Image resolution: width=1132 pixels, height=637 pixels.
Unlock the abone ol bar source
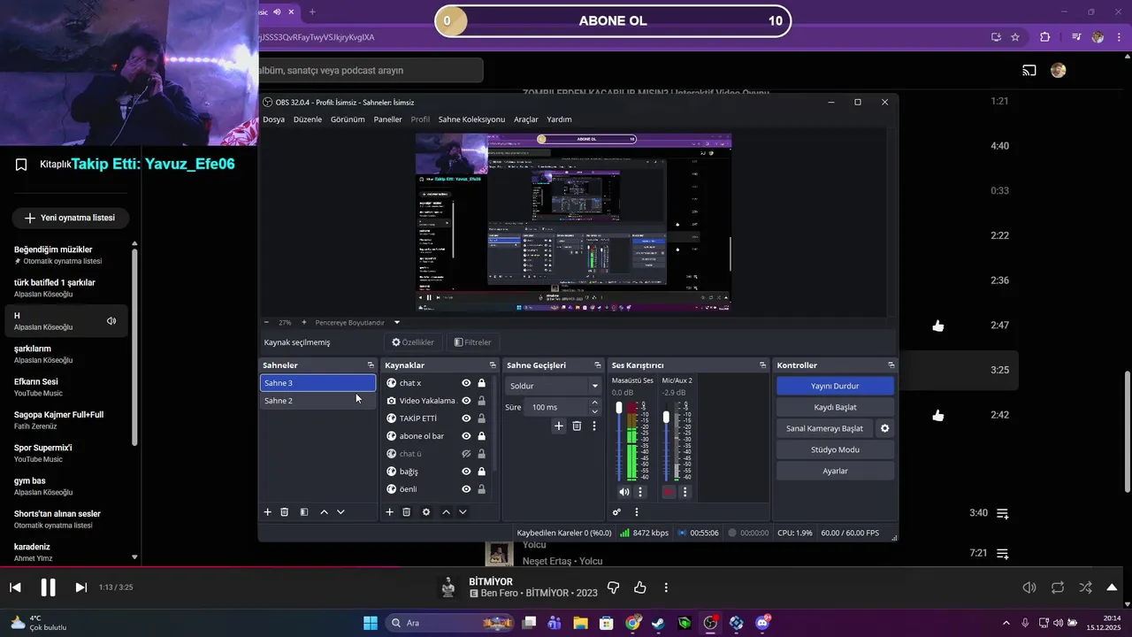(x=481, y=436)
